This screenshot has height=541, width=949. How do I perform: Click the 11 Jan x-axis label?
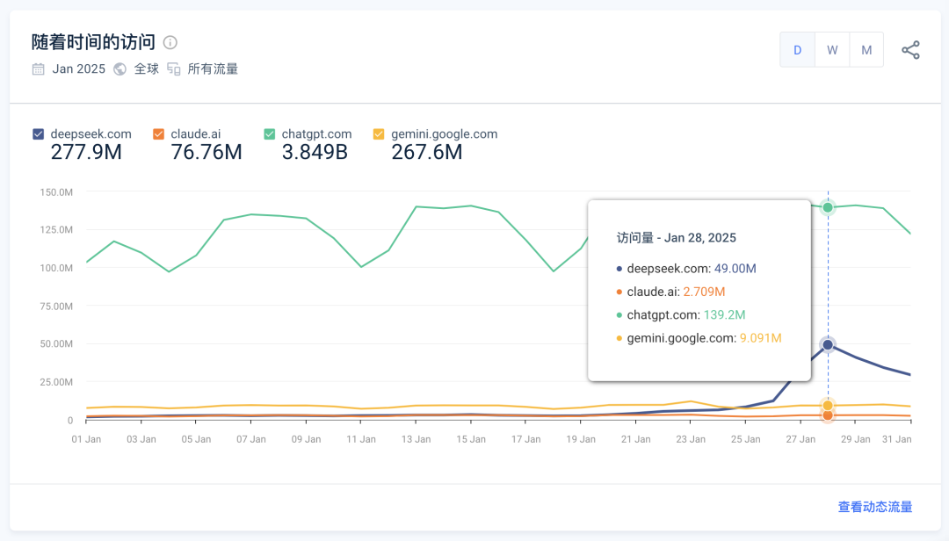pos(361,439)
